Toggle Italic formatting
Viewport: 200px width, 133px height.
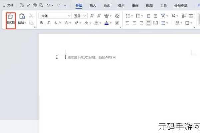coord(48,23)
